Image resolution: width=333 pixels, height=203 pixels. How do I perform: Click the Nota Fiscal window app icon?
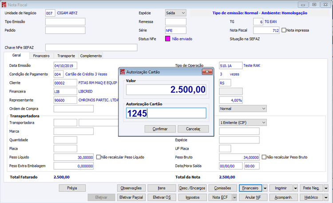point(4,4)
